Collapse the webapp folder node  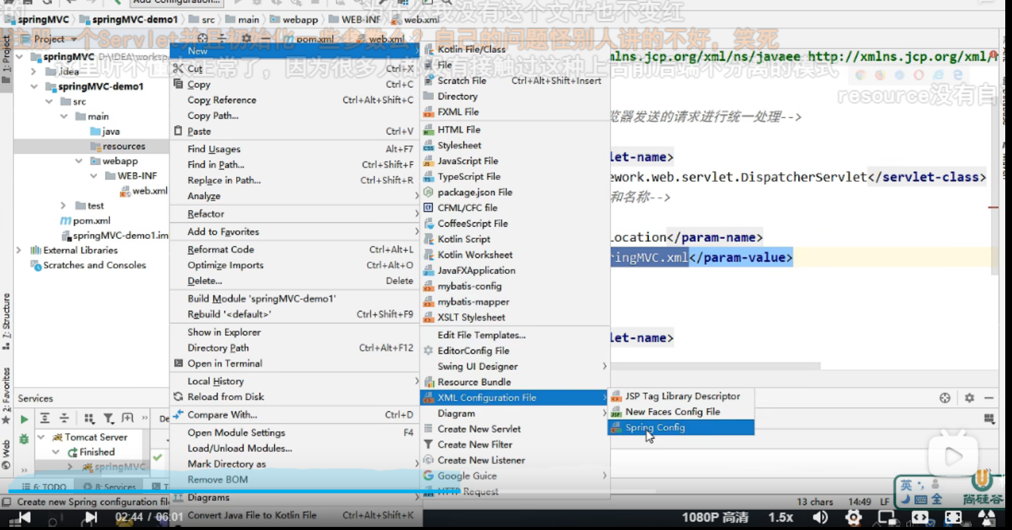[x=79, y=161]
